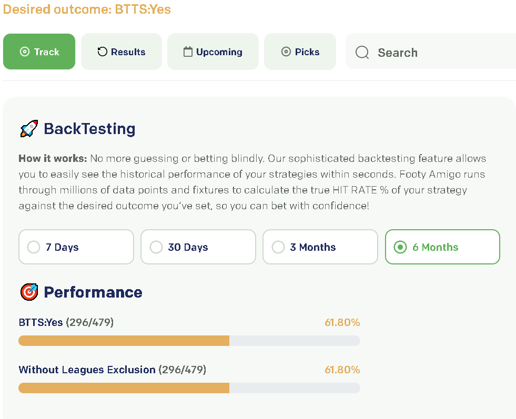This screenshot has width=516, height=419.
Task: Click the dartboard icon beside Performance
Action: point(29,292)
